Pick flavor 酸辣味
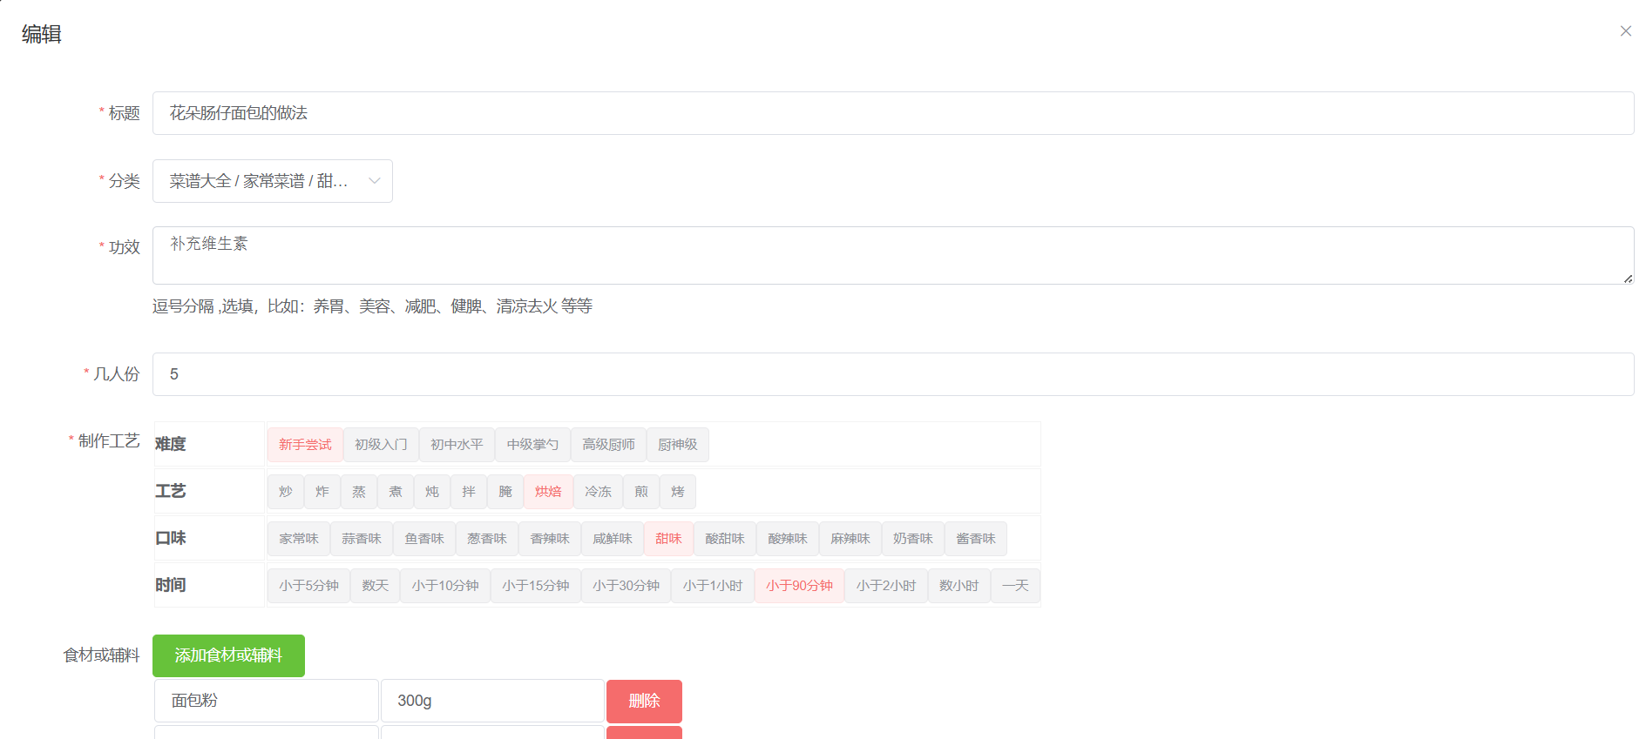Screen dimensions: 1646x739 (x=788, y=539)
